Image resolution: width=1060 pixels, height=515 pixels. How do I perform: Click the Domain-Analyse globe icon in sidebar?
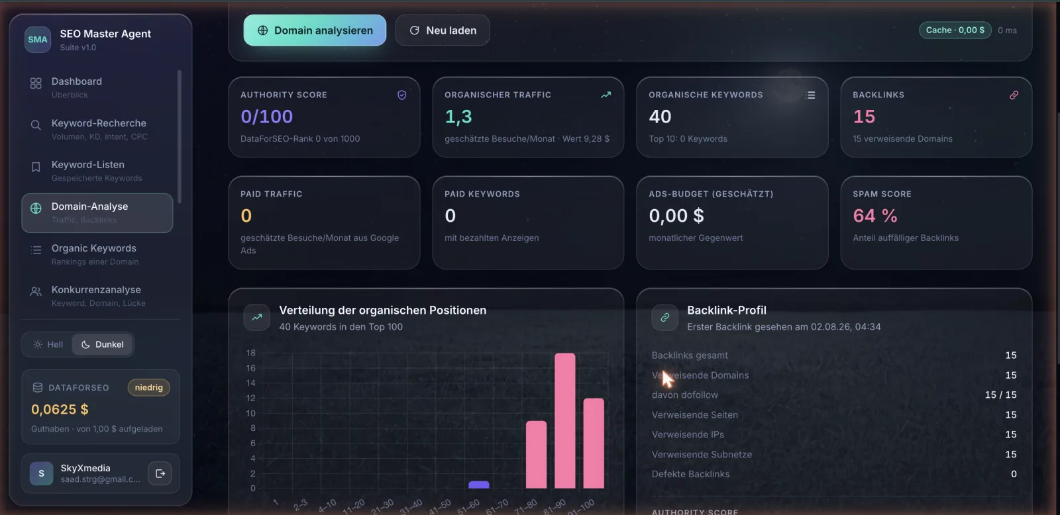click(x=36, y=208)
